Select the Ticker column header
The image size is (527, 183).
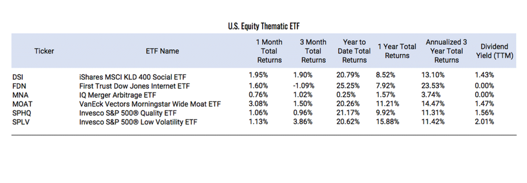click(44, 51)
